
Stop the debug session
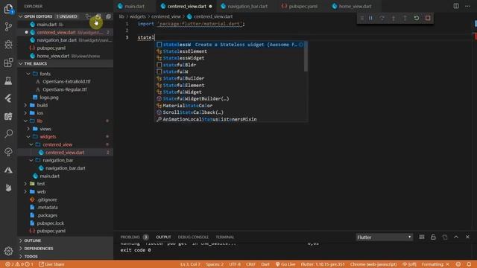pos(428,18)
